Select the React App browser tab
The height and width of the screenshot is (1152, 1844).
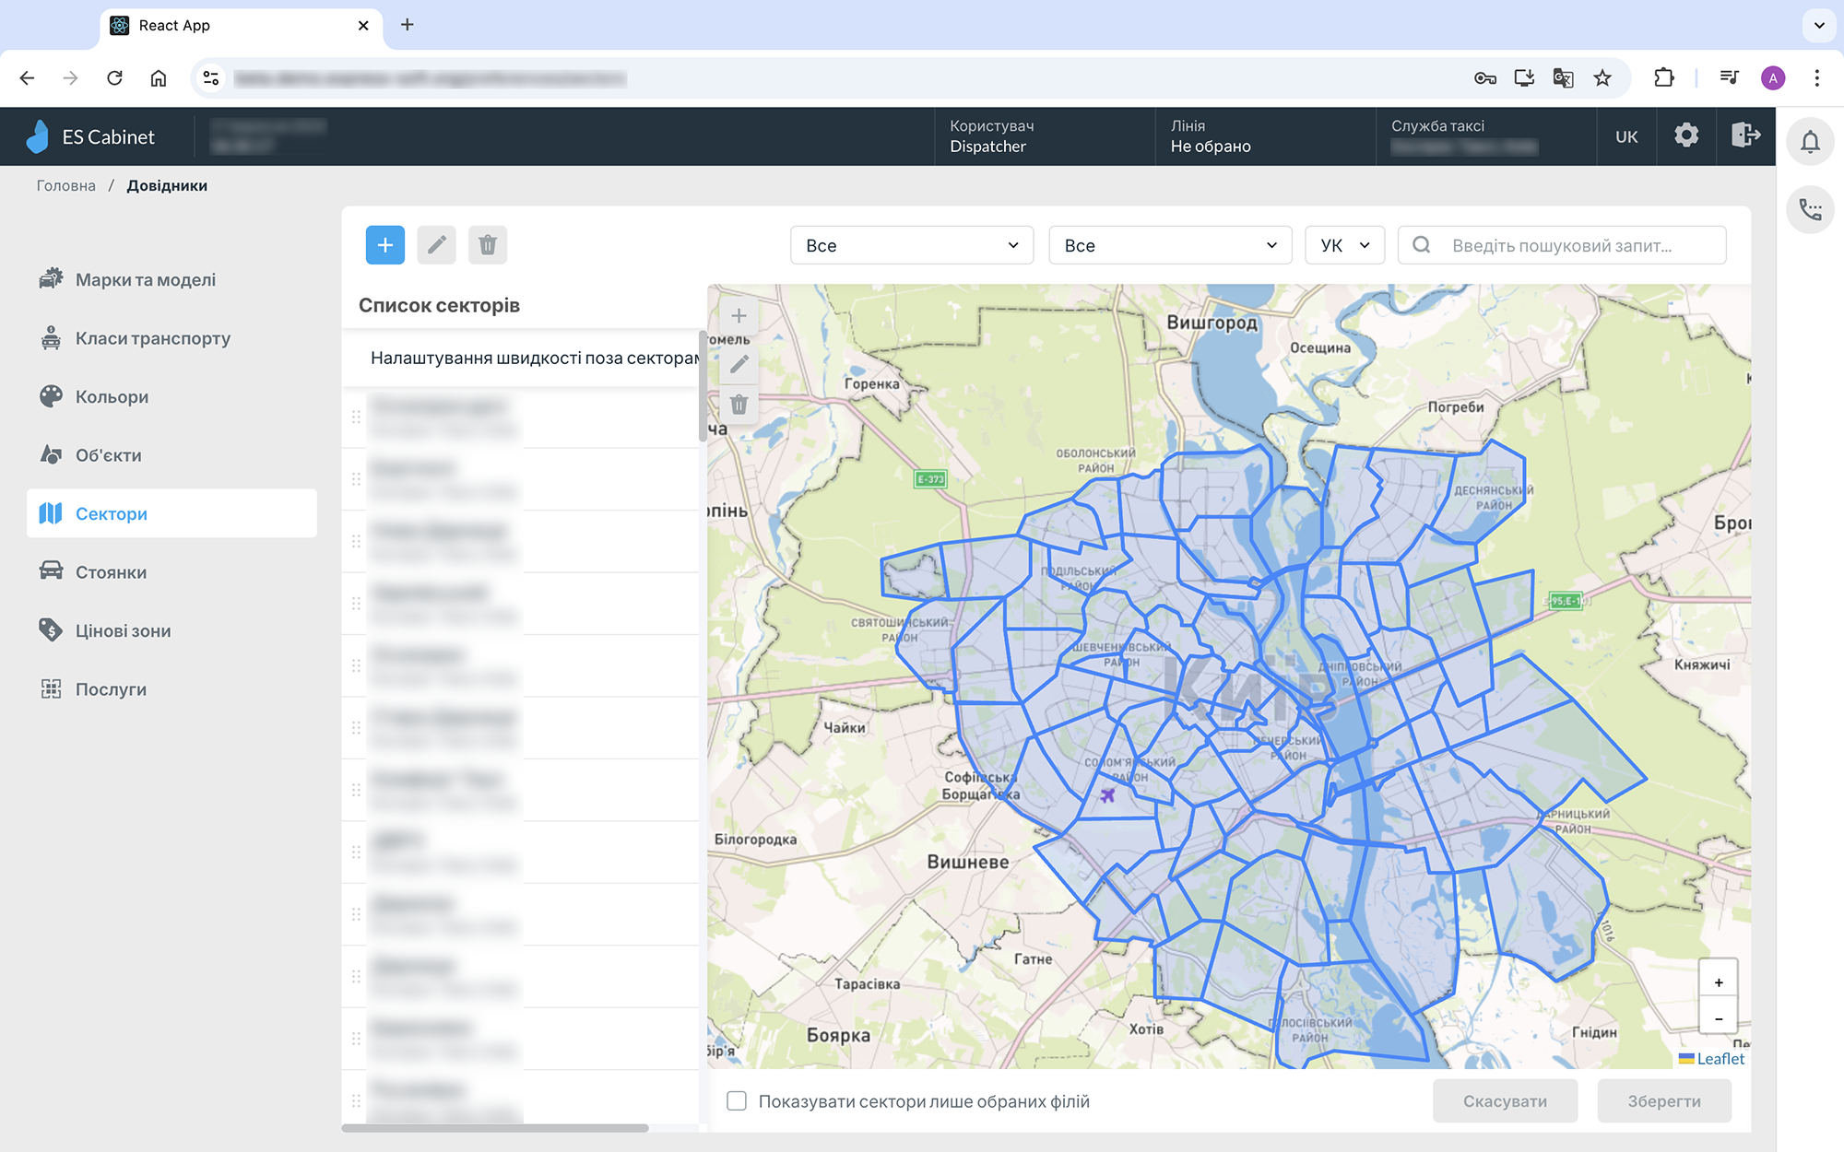[242, 26]
